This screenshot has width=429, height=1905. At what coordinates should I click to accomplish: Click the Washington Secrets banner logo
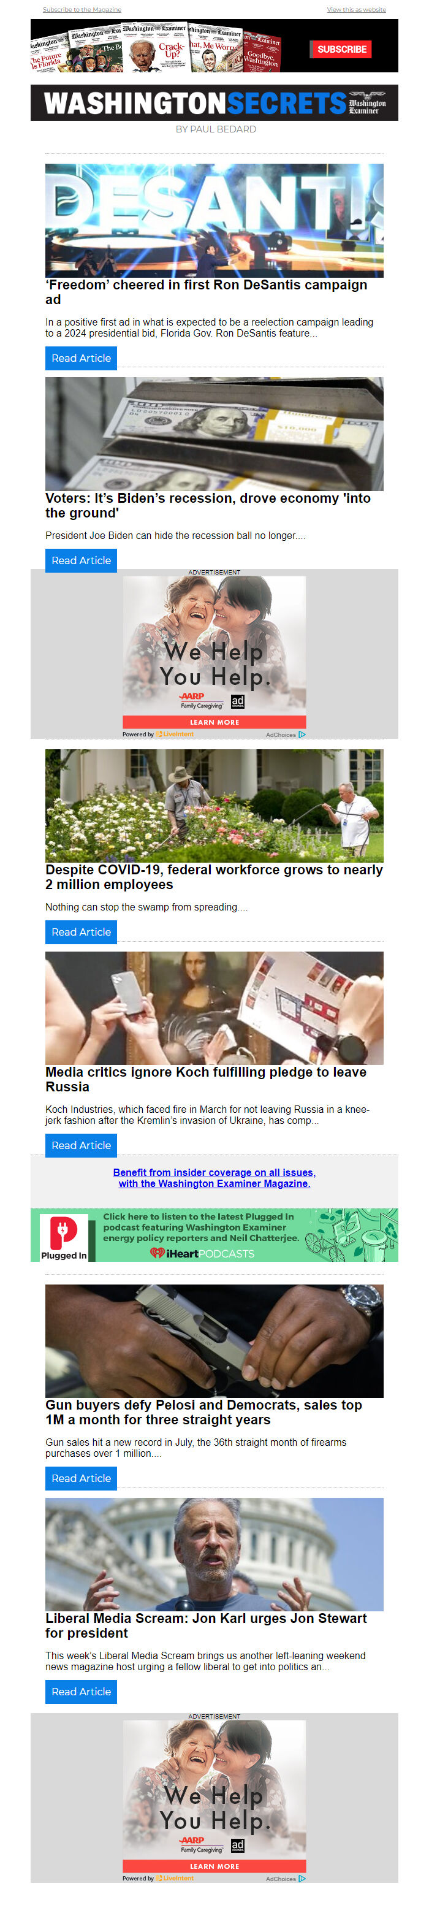pos(214,103)
